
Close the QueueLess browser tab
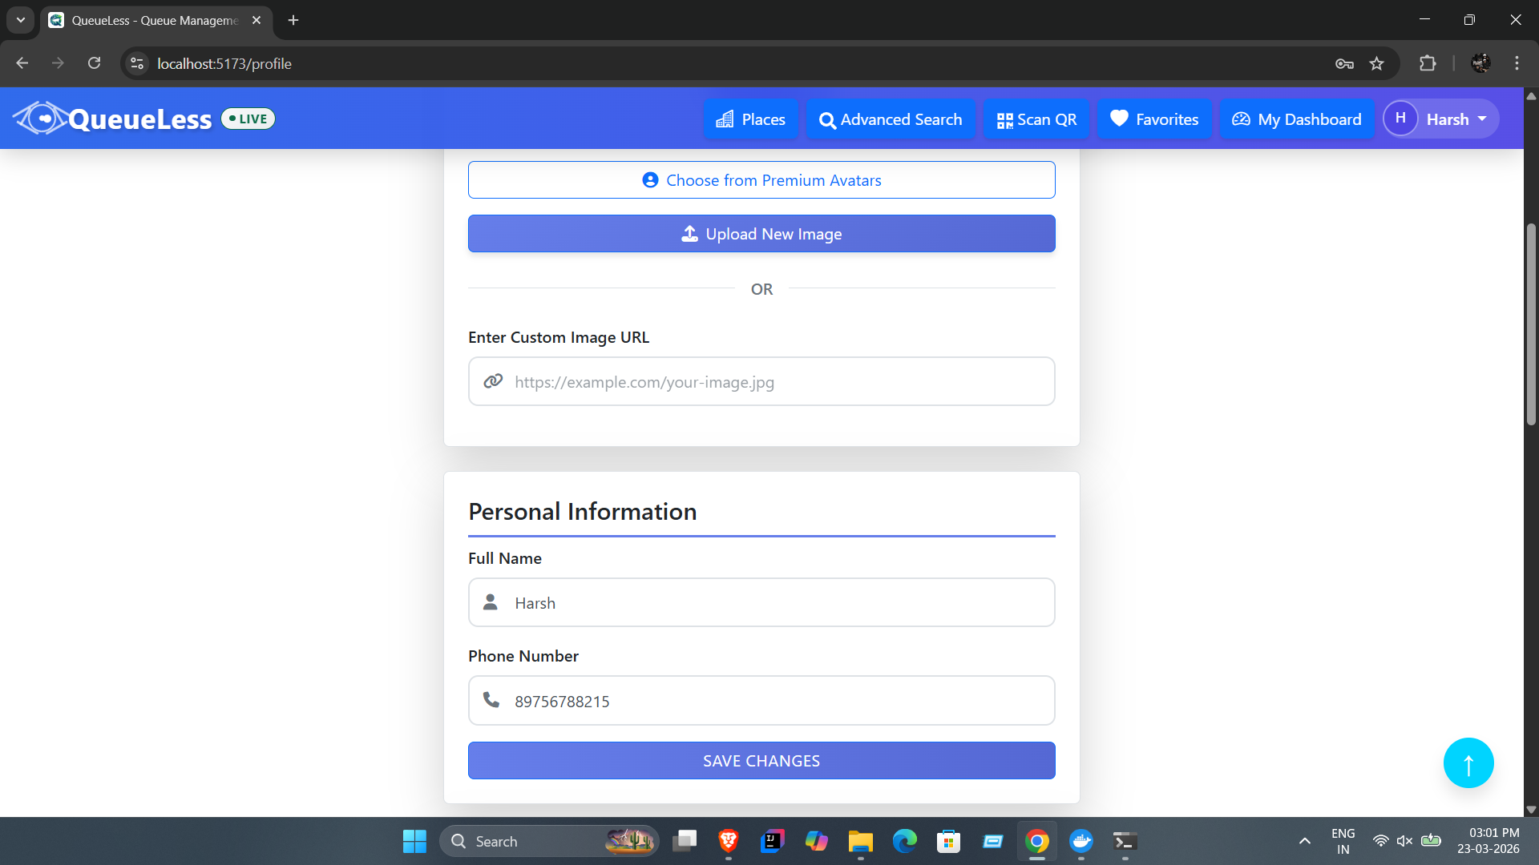pos(256,20)
